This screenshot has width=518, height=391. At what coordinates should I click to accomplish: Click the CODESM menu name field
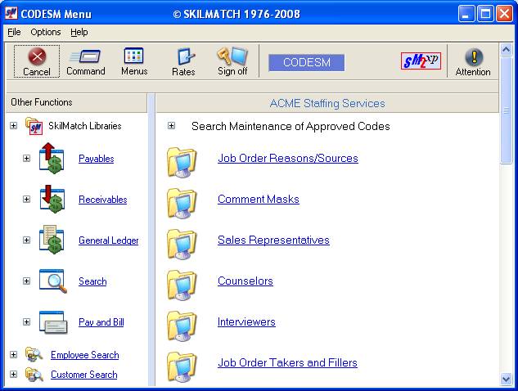[307, 63]
